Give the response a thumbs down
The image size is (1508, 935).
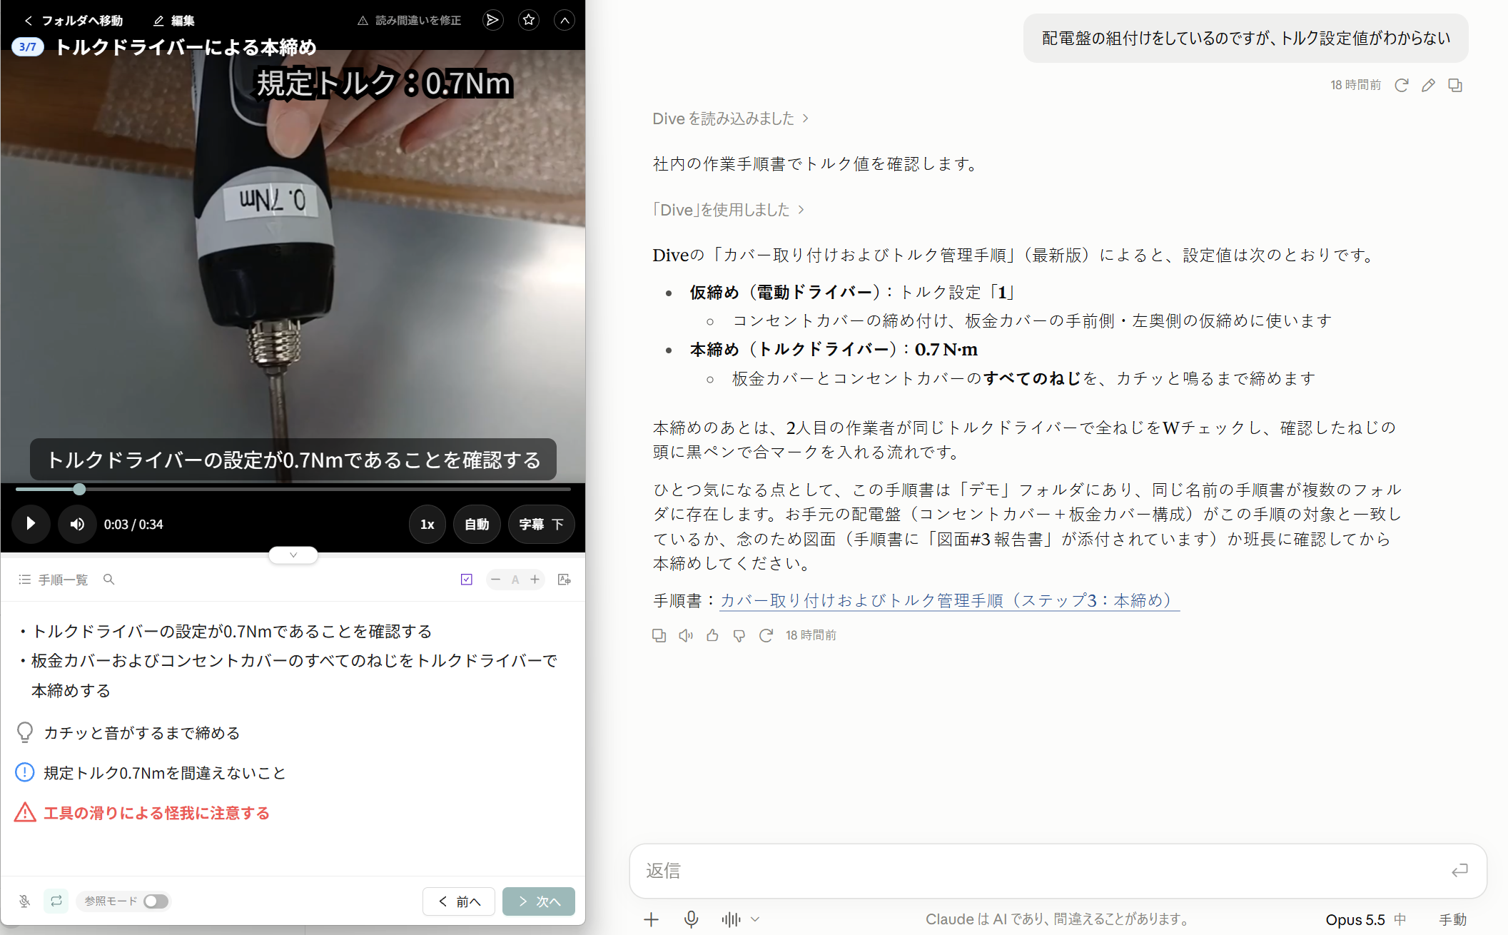click(x=739, y=635)
